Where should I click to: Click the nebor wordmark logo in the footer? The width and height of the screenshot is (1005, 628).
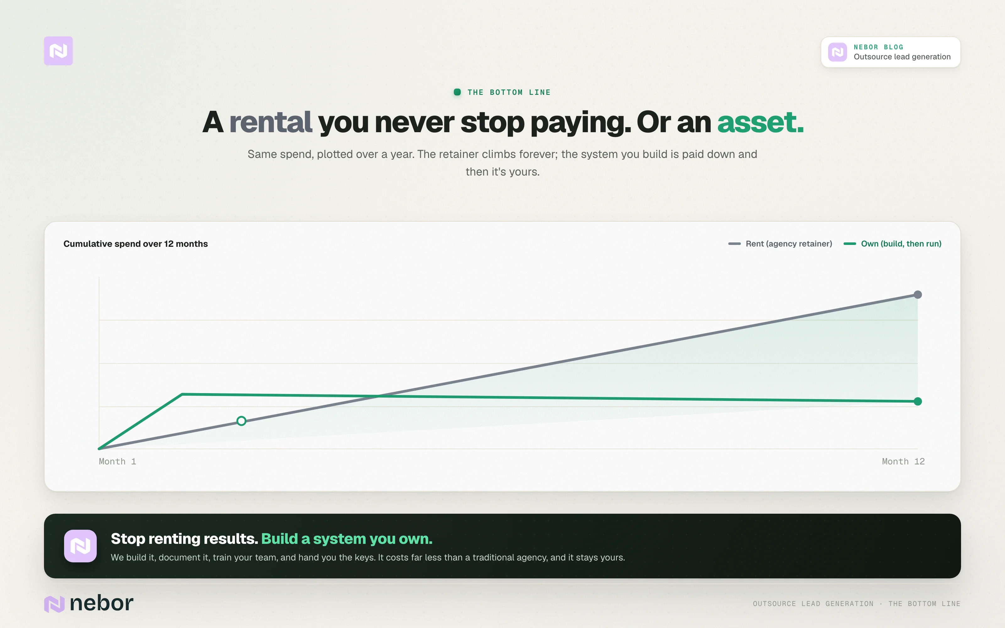(x=89, y=603)
